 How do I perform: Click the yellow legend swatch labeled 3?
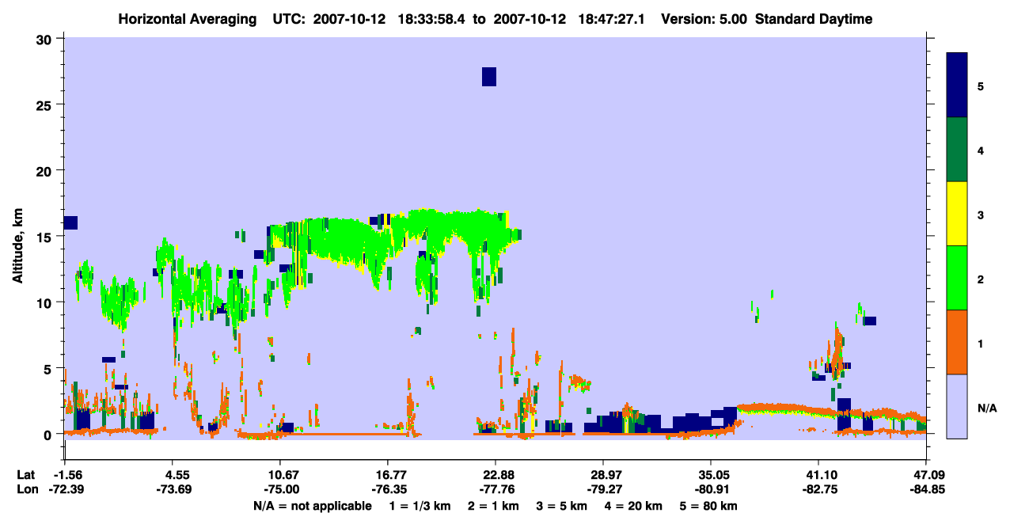point(957,214)
